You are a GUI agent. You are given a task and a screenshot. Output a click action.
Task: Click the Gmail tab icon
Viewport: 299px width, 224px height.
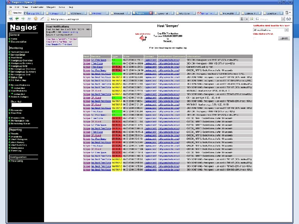[x=199, y=13]
